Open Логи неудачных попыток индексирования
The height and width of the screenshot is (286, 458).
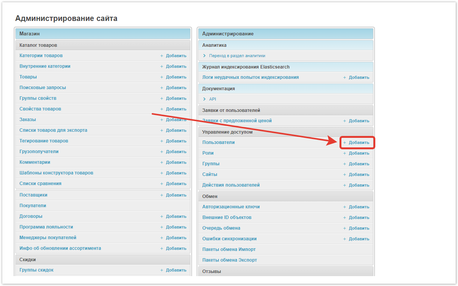pos(250,77)
